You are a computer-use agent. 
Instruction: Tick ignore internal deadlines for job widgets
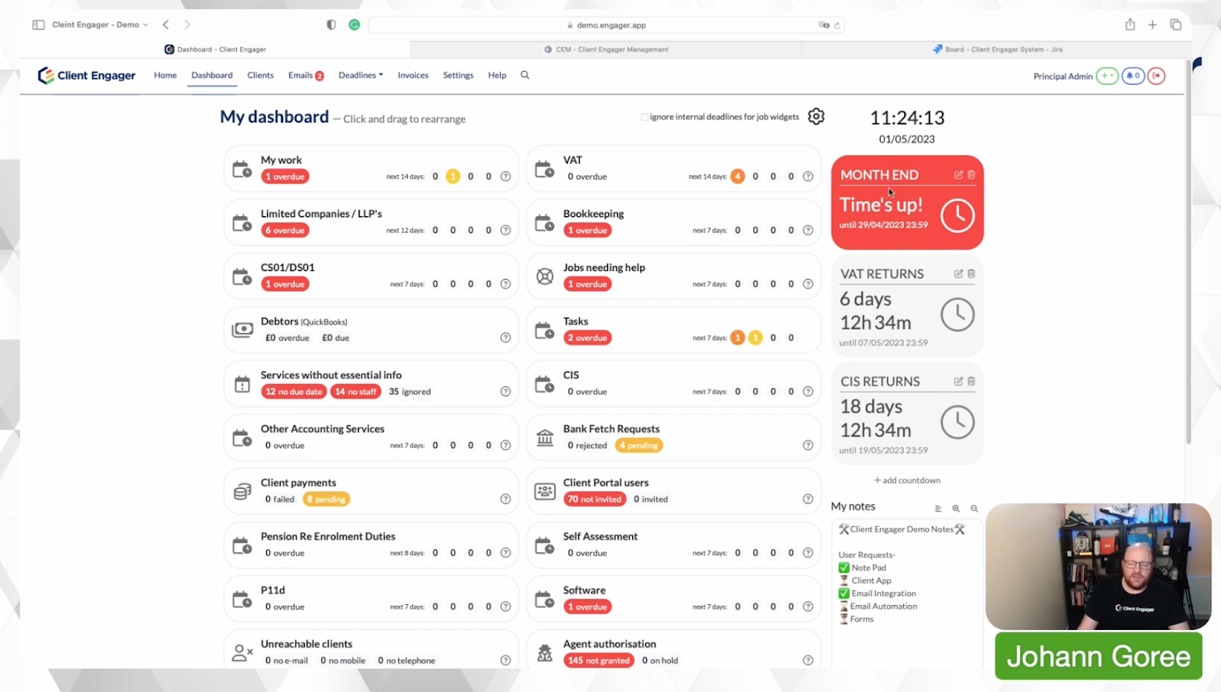point(645,117)
